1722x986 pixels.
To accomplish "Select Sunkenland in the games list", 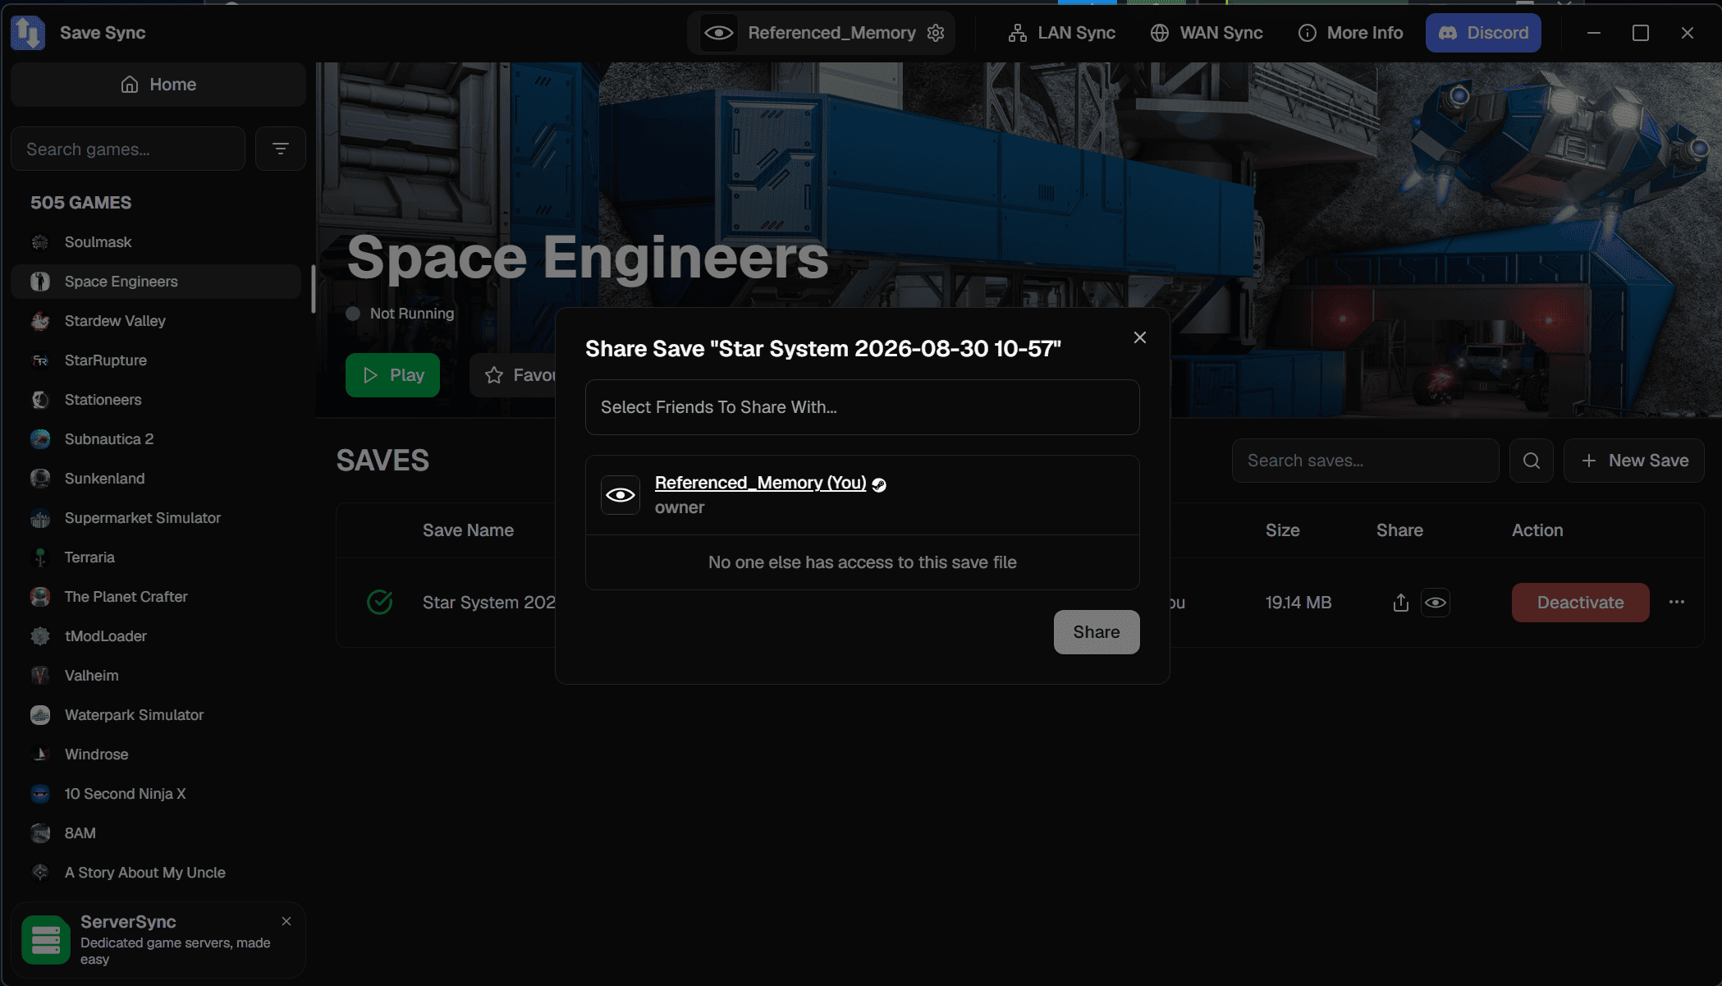I will click(x=156, y=479).
